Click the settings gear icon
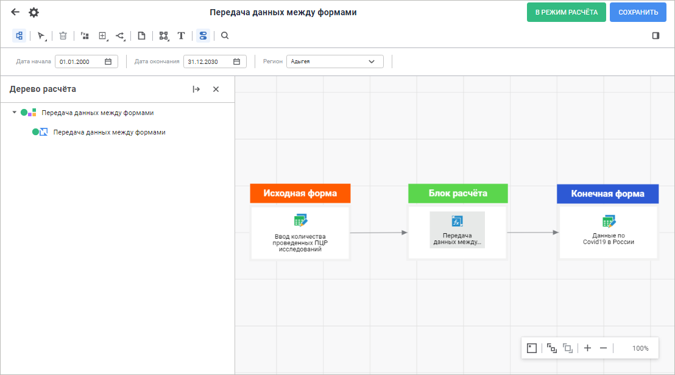Image resolution: width=675 pixels, height=375 pixels. 34,12
